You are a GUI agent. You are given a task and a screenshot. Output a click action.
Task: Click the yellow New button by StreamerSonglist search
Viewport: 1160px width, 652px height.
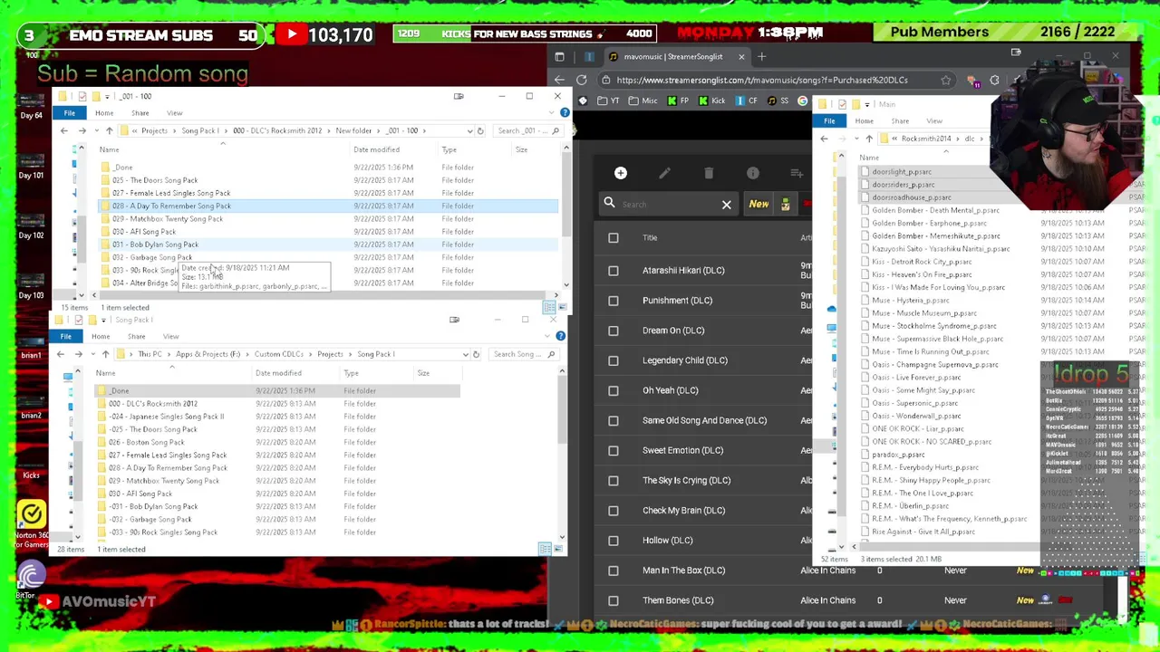point(759,204)
